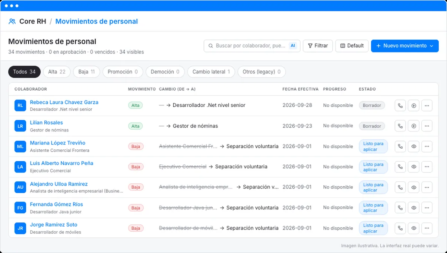Click the Baja badge in Jorge Ramirez Soto row
This screenshot has width=447, height=253.
click(x=136, y=228)
